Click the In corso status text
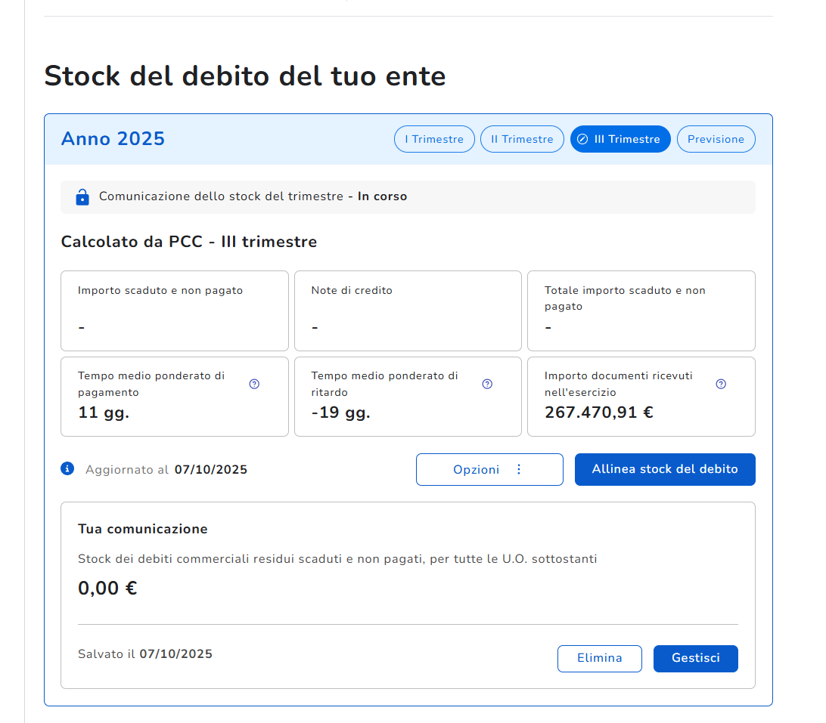 pos(382,196)
